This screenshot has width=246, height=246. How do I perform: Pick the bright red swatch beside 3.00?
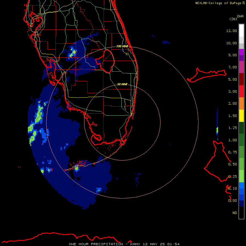coord(241,91)
